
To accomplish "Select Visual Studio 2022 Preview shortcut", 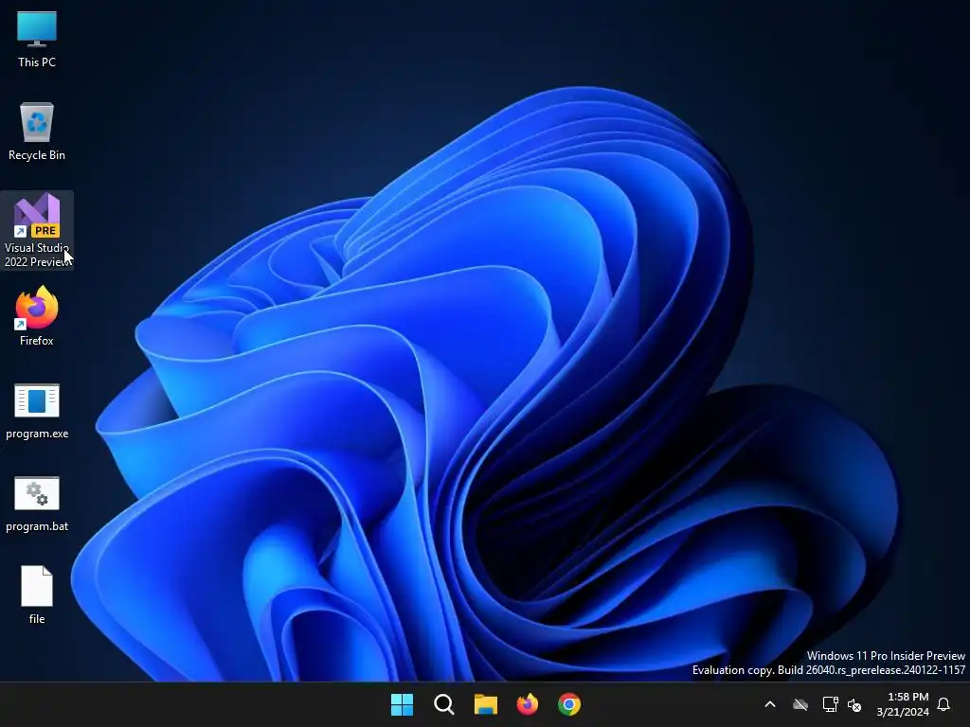I will 37,231.
